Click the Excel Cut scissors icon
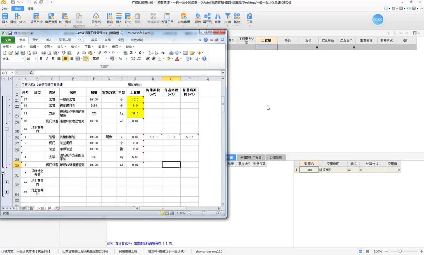This screenshot has width=424, height=255. click(x=78, y=53)
